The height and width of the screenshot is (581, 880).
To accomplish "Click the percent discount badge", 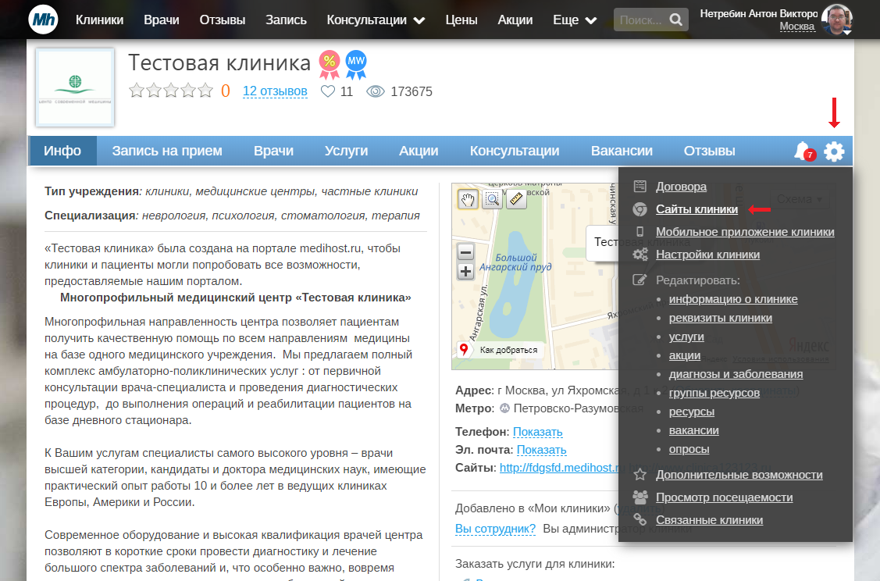I will [330, 64].
